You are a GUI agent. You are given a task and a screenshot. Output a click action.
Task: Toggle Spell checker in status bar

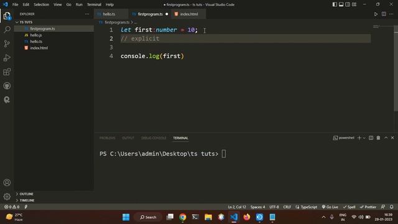[x=349, y=207]
